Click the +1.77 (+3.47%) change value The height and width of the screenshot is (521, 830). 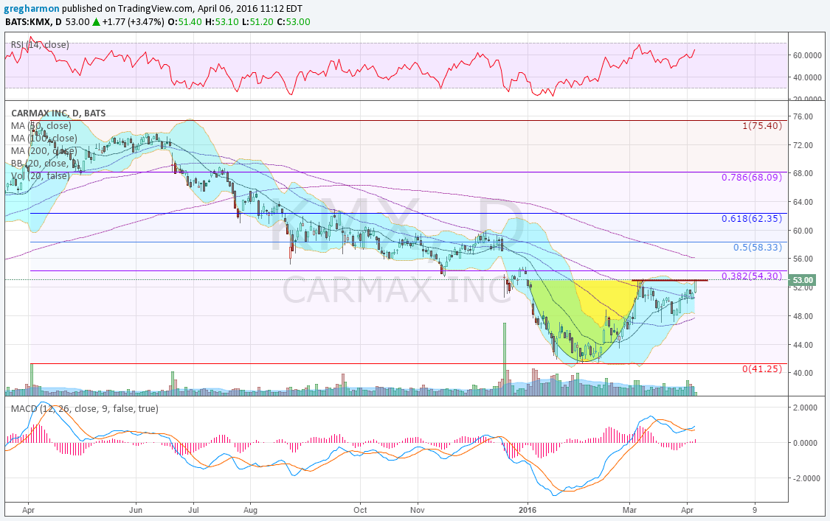tap(133, 21)
